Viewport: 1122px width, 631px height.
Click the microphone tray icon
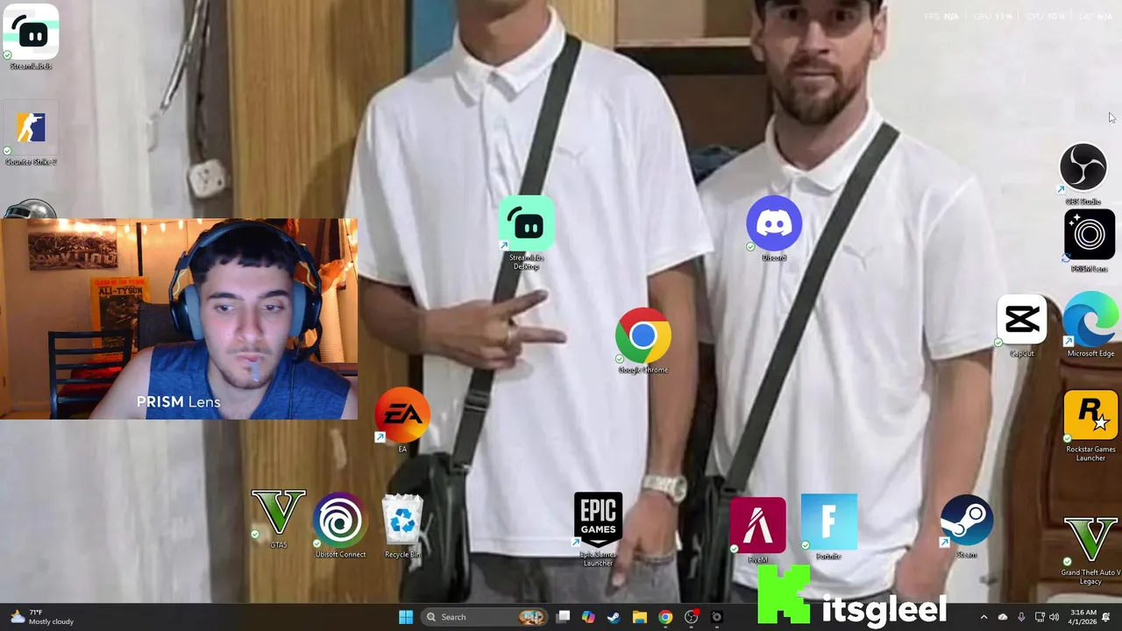click(1022, 617)
